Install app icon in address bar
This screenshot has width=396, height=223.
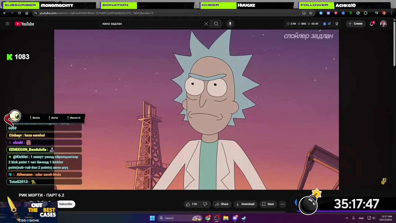click(304, 13)
